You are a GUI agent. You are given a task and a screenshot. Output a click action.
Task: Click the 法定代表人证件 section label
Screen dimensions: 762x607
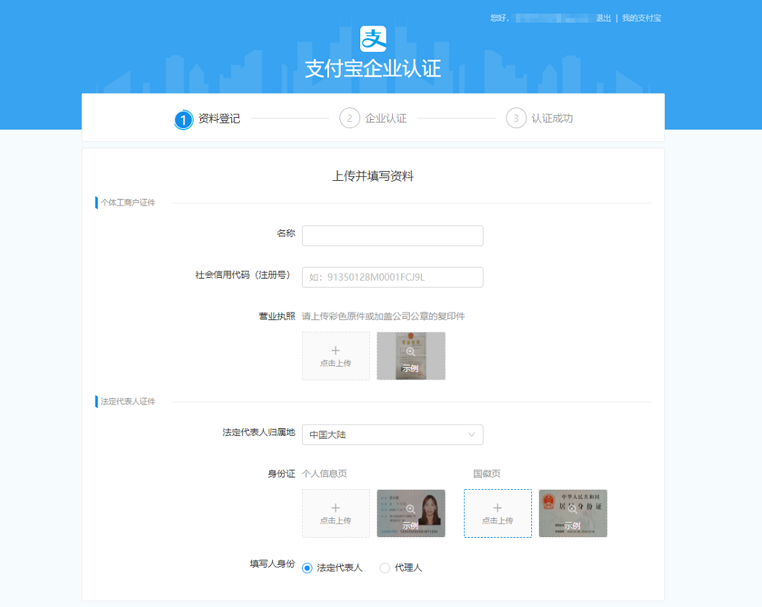(128, 401)
